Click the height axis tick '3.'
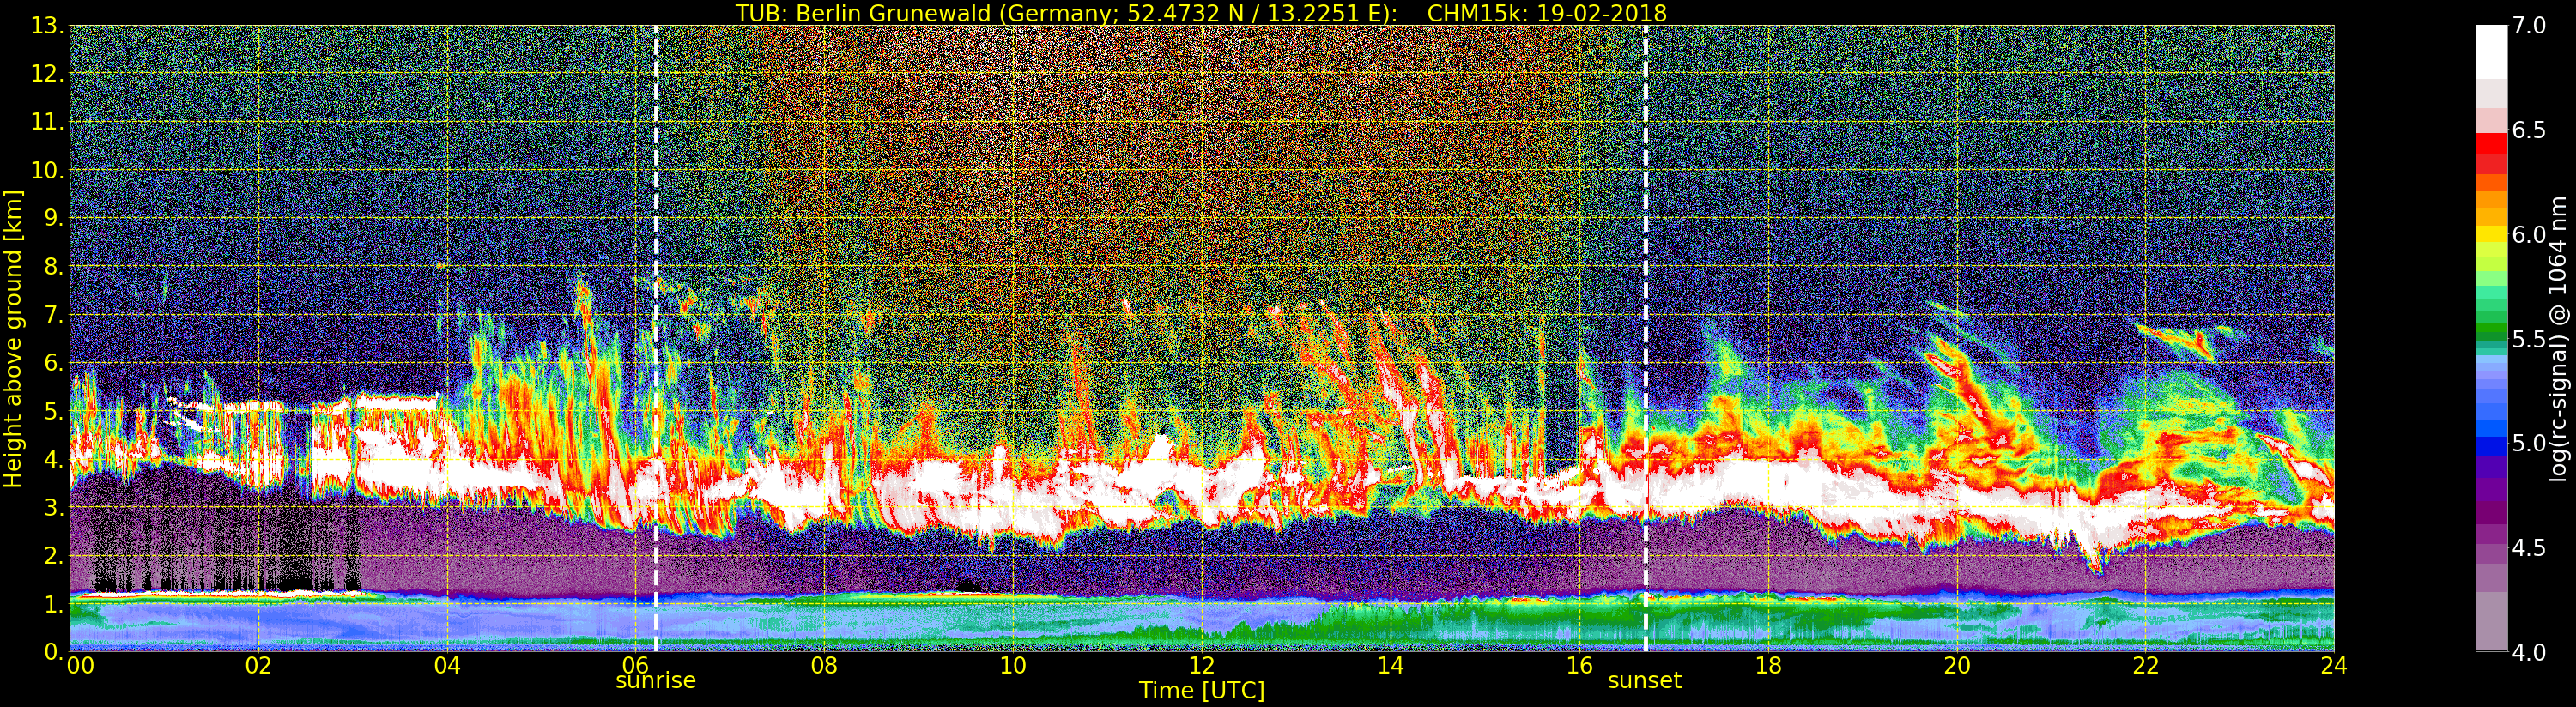The height and width of the screenshot is (707, 2576). (x=53, y=507)
